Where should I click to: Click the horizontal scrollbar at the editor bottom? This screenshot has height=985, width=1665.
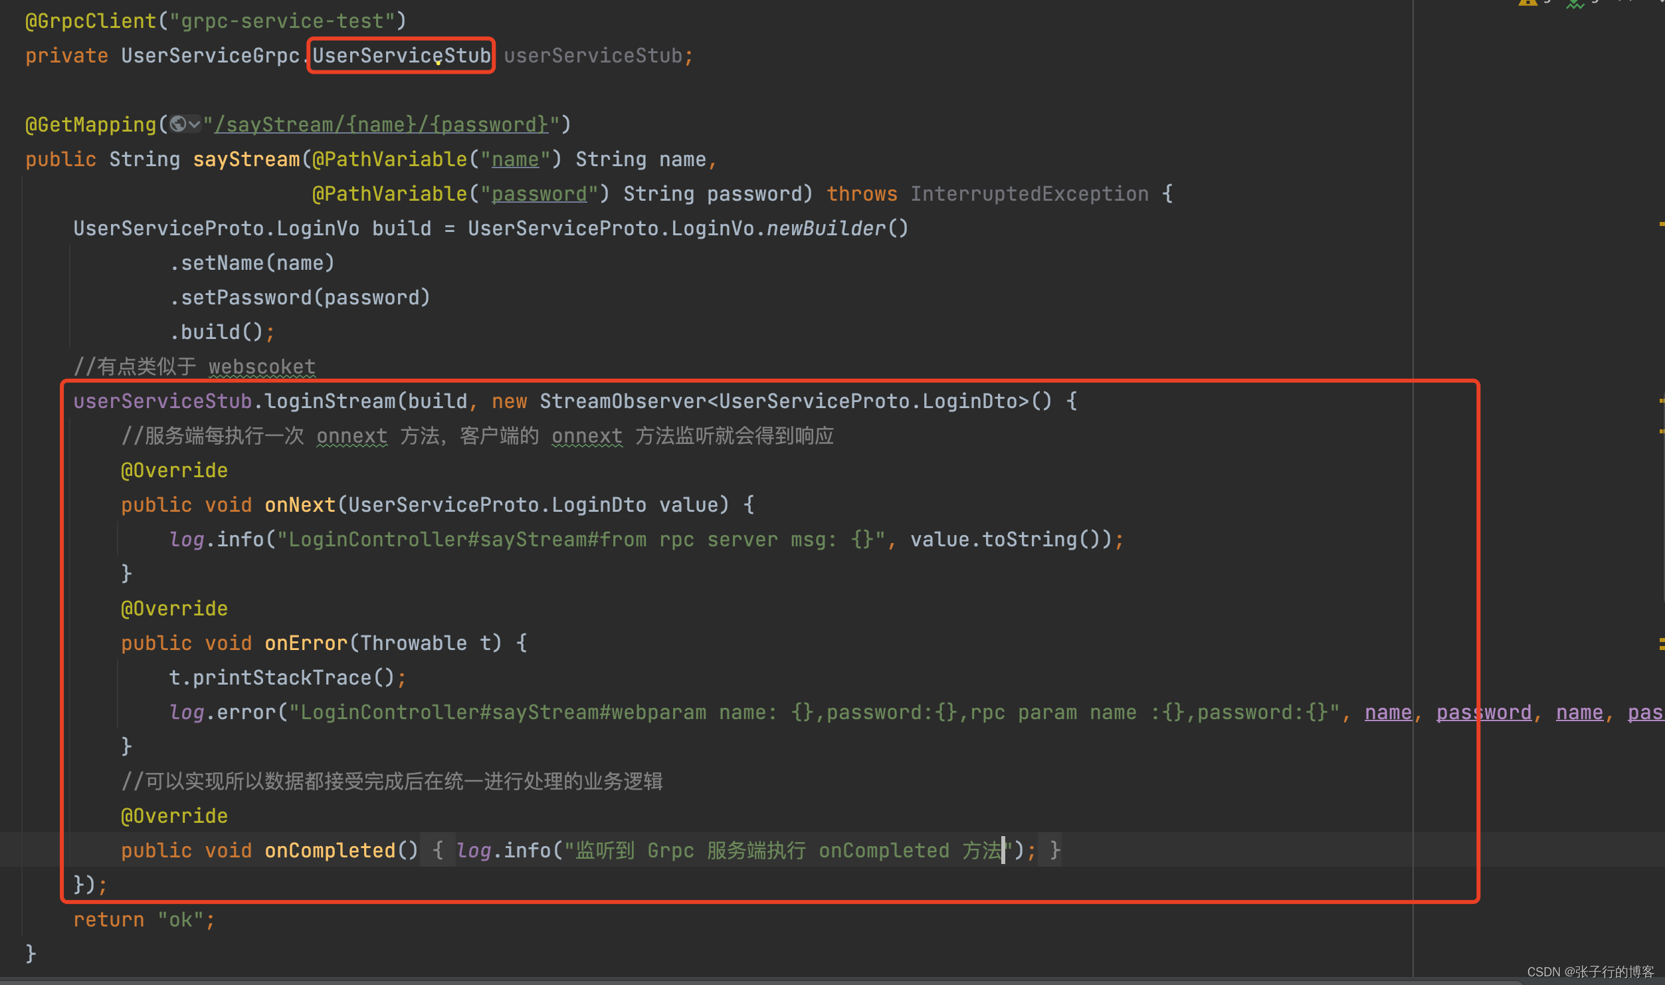pos(761,981)
